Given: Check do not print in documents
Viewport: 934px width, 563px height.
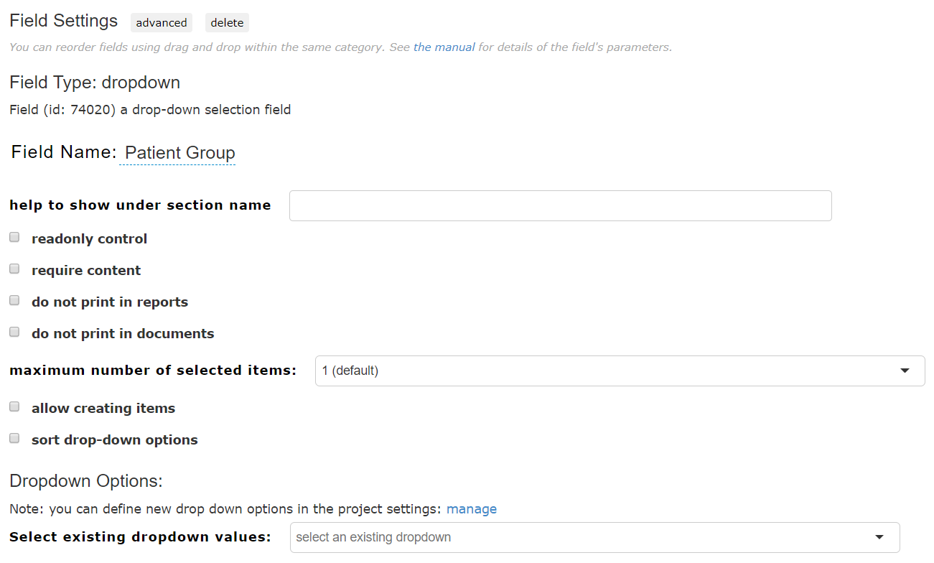Looking at the screenshot, I should point(14,332).
